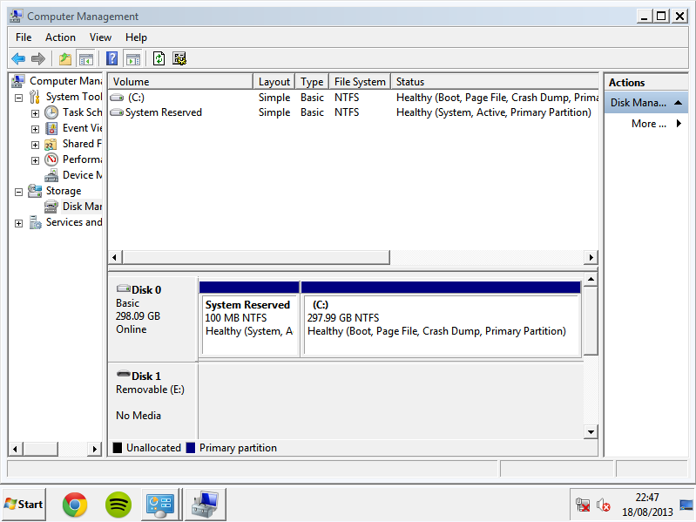The width and height of the screenshot is (696, 522).
Task: Expand the Event Viewer tree node
Action: tap(35, 129)
